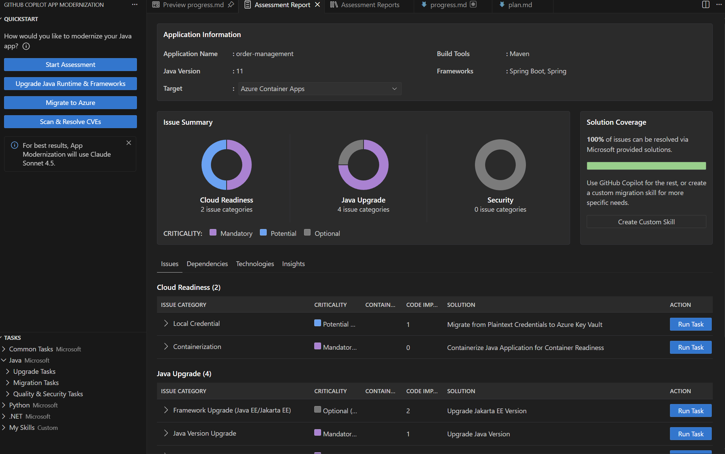Open the sidebar panel more actions ellipsis
Image resolution: width=725 pixels, height=454 pixels.
[135, 5]
